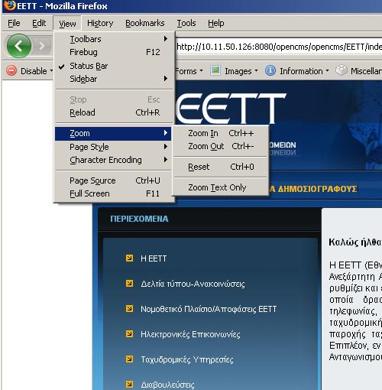382x390 pixels.
Task: Select Firebug in View menu
Action: (114, 52)
